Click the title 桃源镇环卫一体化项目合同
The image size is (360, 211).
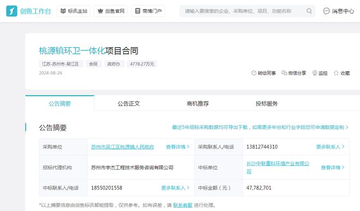(x=88, y=51)
